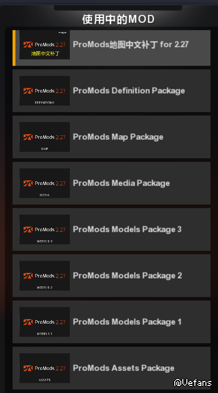
Task: Choose the ProMods Assets Package row
Action: 112,368
